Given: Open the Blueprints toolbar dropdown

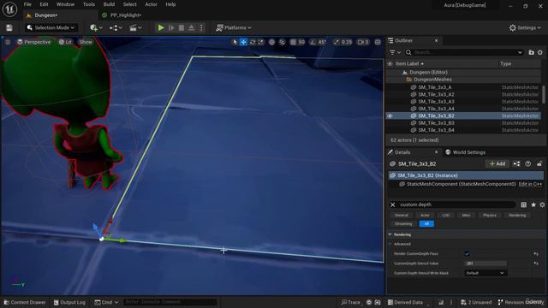Looking at the screenshot, I should click(x=116, y=27).
